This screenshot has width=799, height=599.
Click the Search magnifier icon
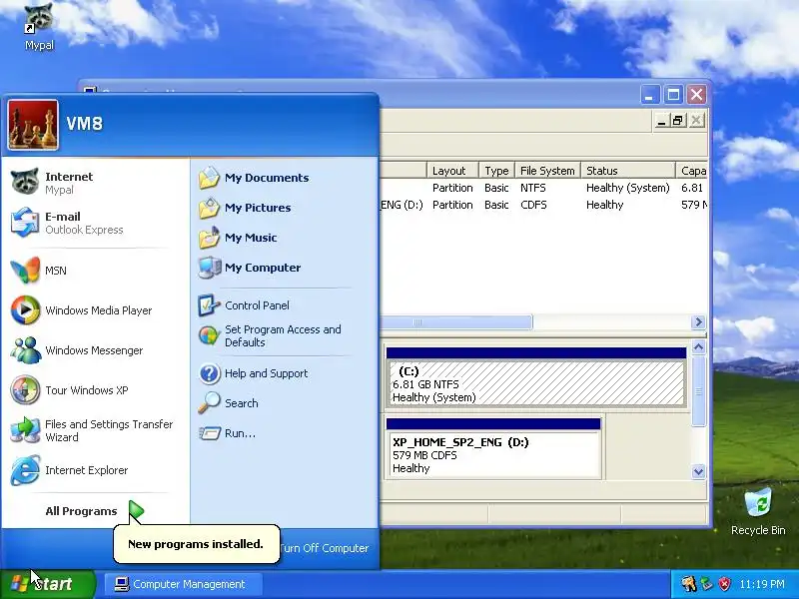[x=209, y=403]
